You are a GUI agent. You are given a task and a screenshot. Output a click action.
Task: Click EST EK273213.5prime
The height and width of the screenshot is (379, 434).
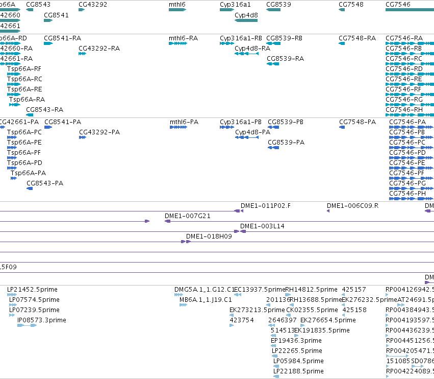[x=257, y=310]
